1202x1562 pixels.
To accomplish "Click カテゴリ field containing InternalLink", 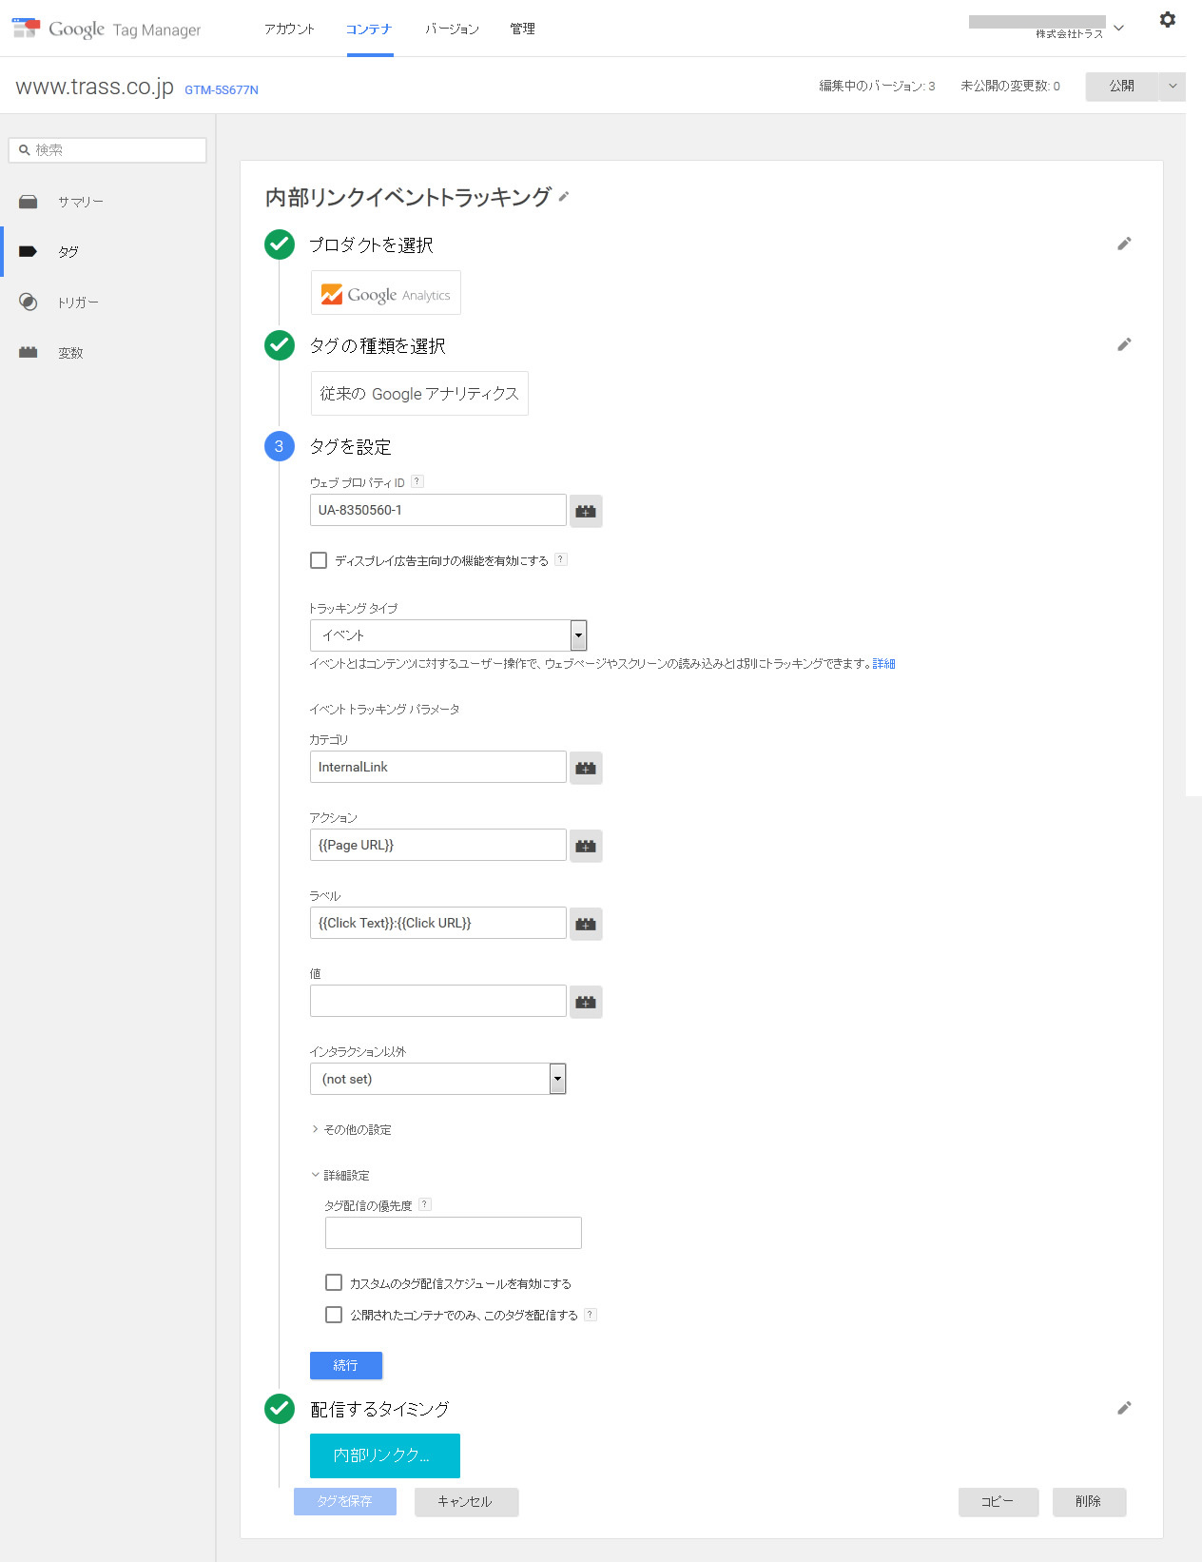I will pos(438,767).
